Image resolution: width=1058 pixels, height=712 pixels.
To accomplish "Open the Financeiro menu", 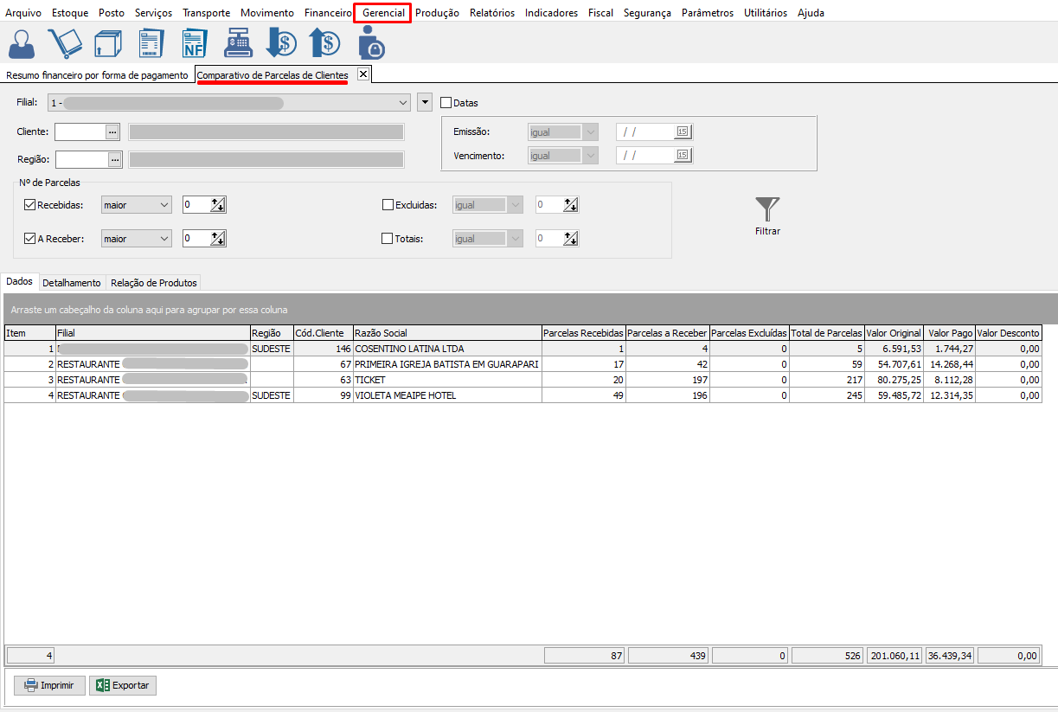I will click(x=328, y=13).
